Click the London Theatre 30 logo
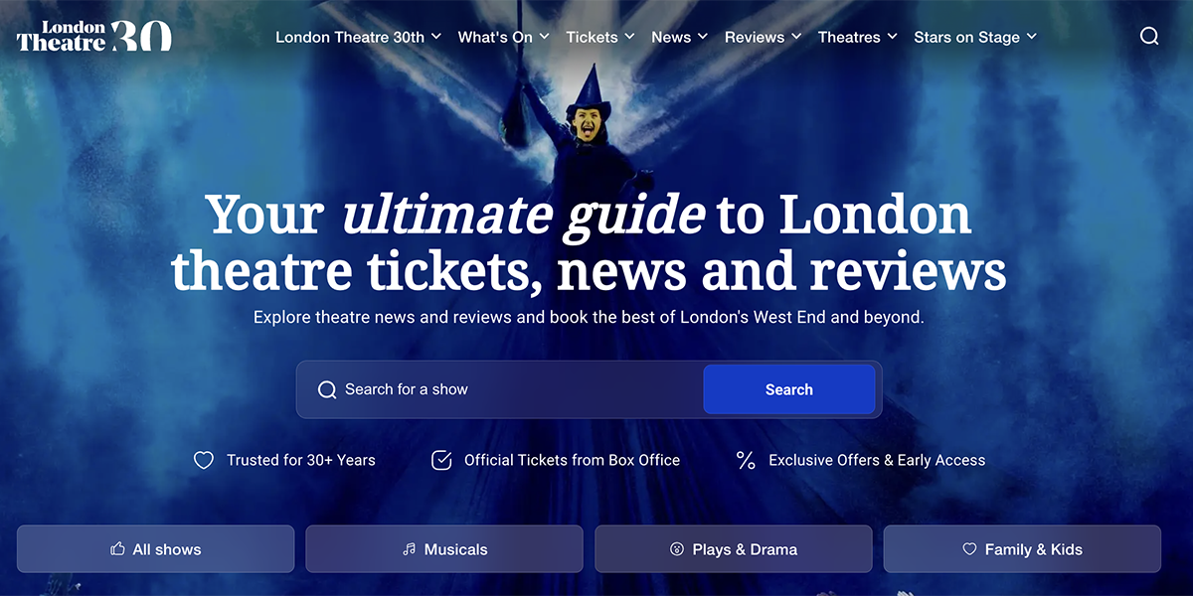The height and width of the screenshot is (596, 1193). tap(94, 37)
